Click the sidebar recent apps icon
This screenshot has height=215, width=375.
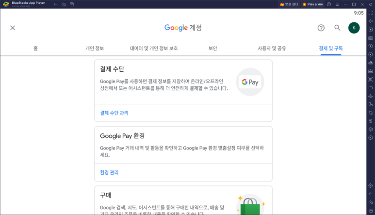[x=371, y=211]
